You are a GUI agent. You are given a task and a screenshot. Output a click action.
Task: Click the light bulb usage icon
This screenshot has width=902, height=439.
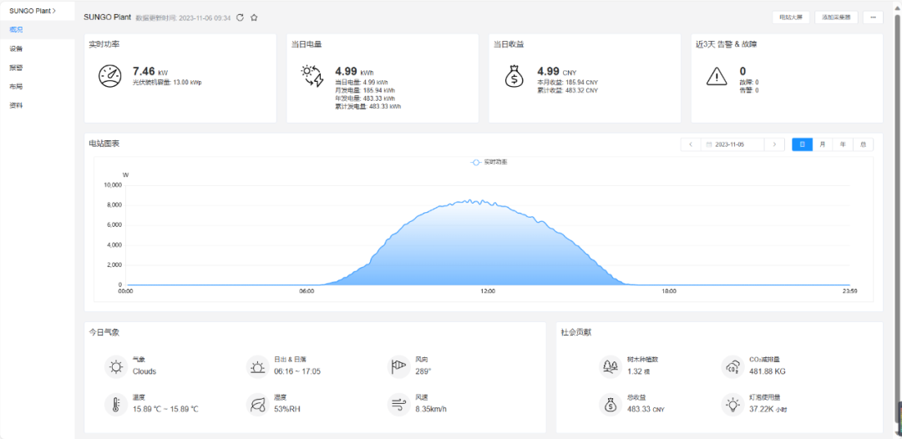tap(733, 405)
